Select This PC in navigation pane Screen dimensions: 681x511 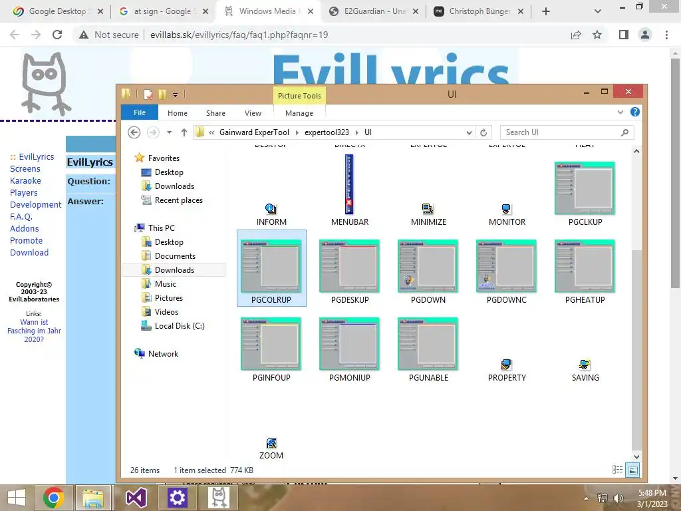click(161, 228)
